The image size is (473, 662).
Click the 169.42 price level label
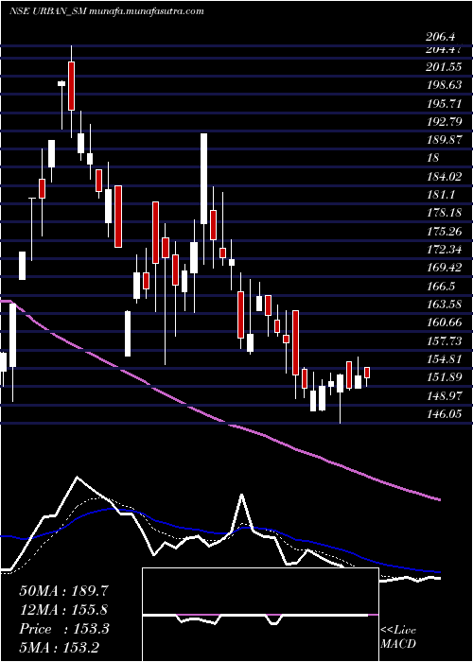click(x=444, y=268)
